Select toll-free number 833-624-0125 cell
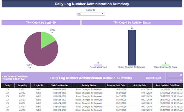The width and height of the screenshot is (184, 112). pos(60,90)
